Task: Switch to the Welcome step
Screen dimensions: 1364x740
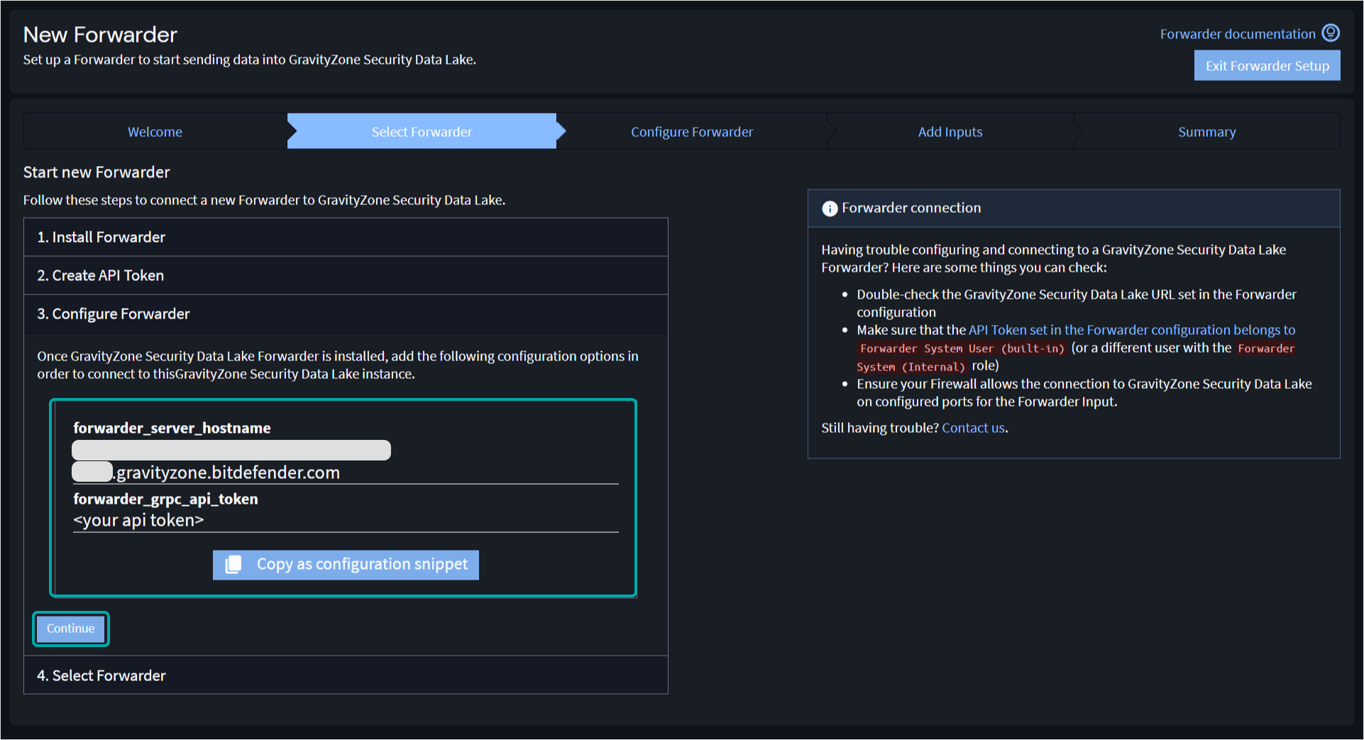Action: [155, 131]
